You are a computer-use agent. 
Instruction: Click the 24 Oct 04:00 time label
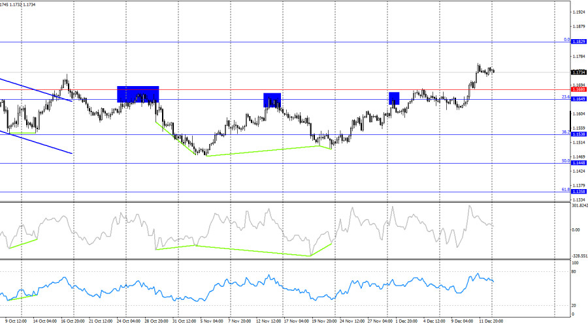(129, 321)
